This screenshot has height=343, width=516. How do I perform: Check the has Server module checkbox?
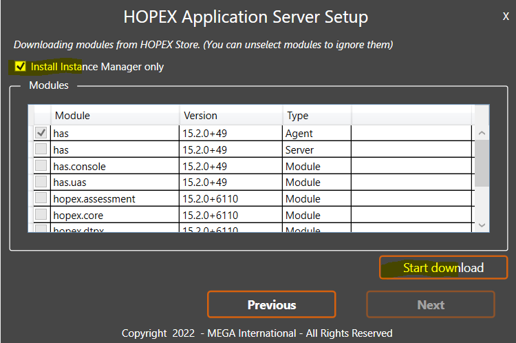41,149
